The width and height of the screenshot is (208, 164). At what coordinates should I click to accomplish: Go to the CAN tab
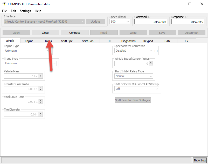coord(167,41)
